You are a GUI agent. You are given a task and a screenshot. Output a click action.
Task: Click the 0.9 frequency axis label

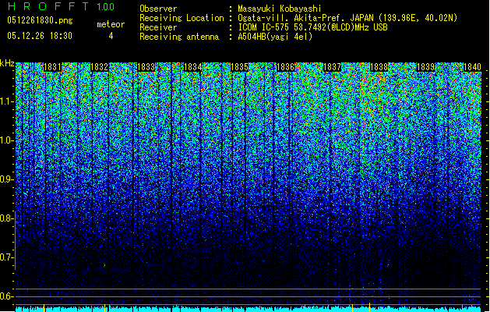7,179
